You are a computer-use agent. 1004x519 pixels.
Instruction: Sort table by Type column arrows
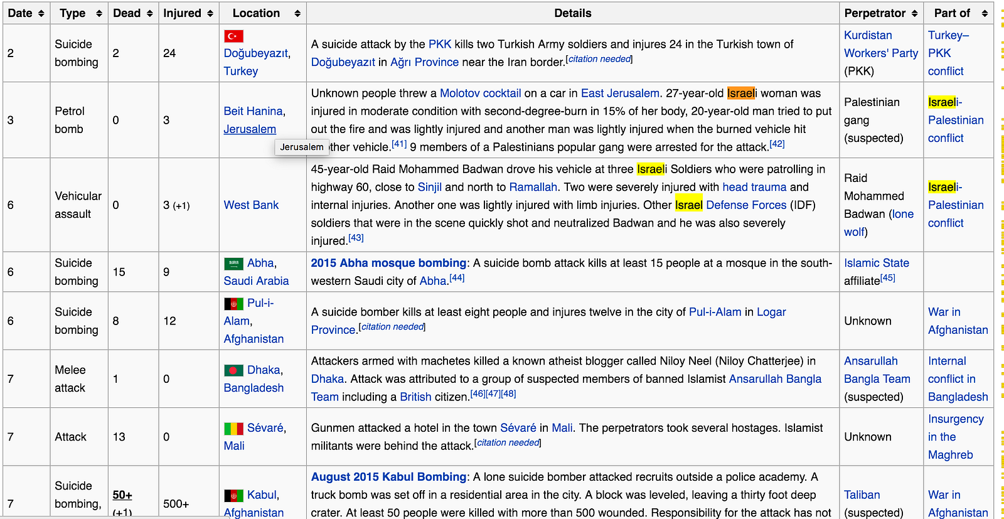(99, 13)
